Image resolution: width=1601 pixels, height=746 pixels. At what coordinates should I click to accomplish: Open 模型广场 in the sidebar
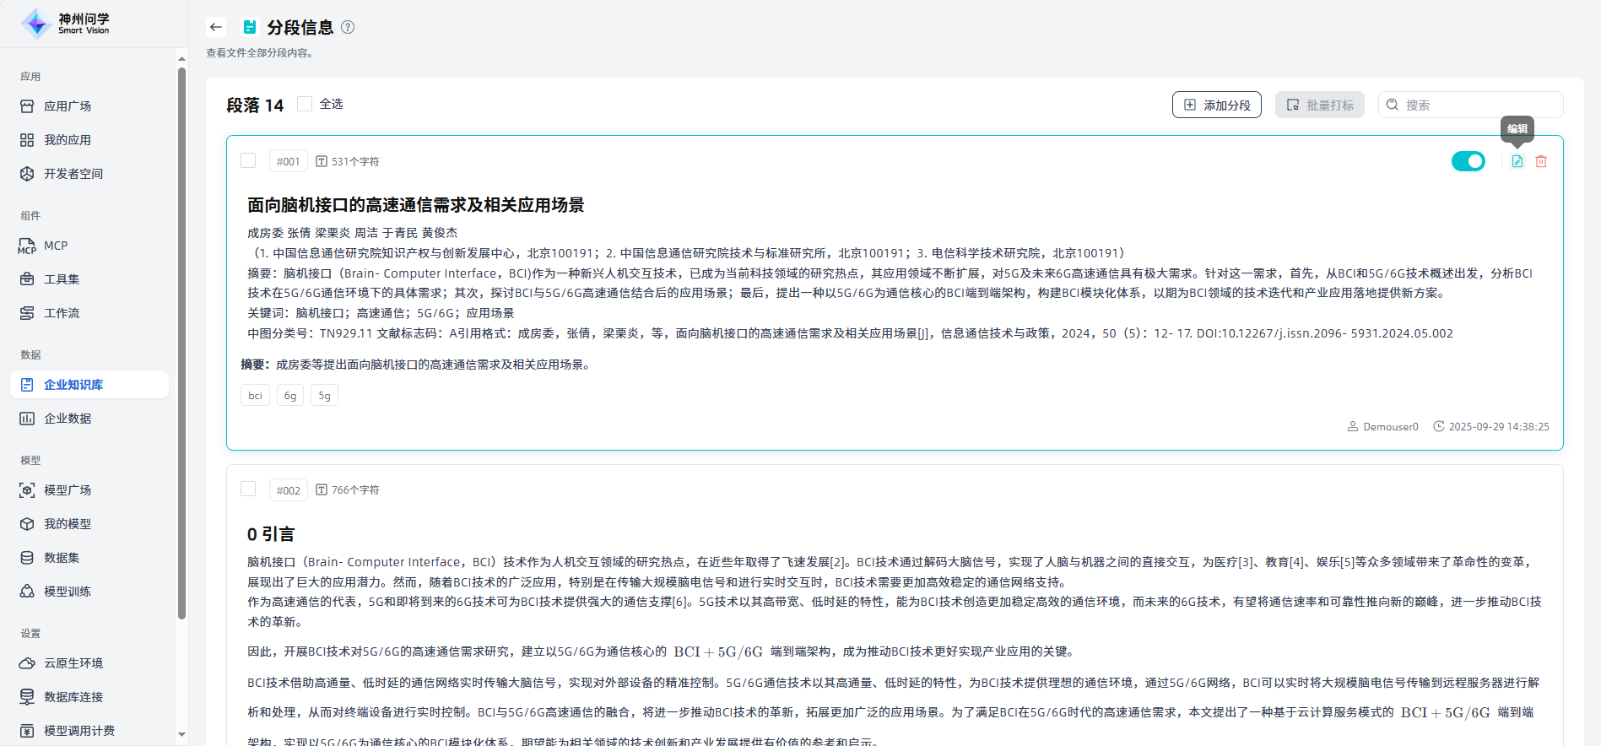pos(68,490)
